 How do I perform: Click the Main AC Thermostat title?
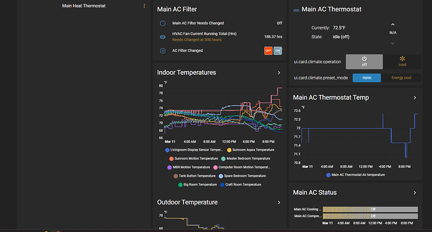[331, 9]
